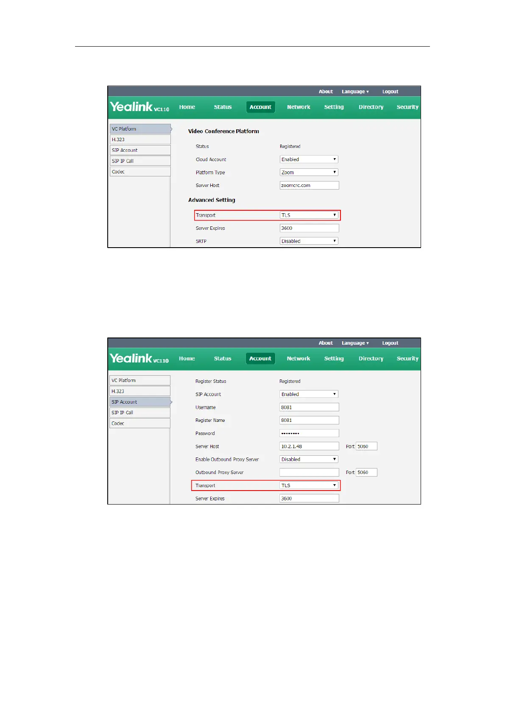
Task: Click About link in top screenshot
Action: 326,92
